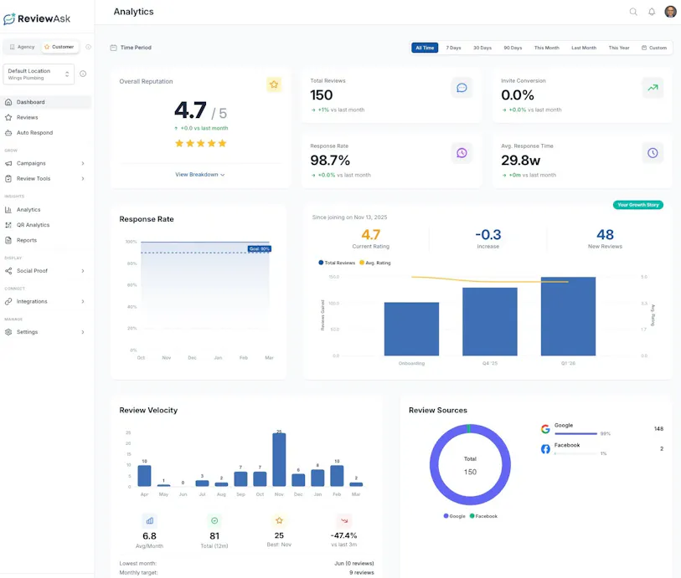This screenshot has height=578, width=681.
Task: Expand View Breakdown under reputation score
Action: (199, 175)
